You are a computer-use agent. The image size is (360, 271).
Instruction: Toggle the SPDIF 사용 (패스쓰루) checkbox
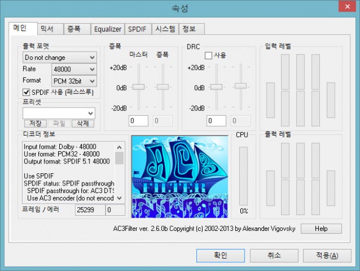click(x=26, y=92)
